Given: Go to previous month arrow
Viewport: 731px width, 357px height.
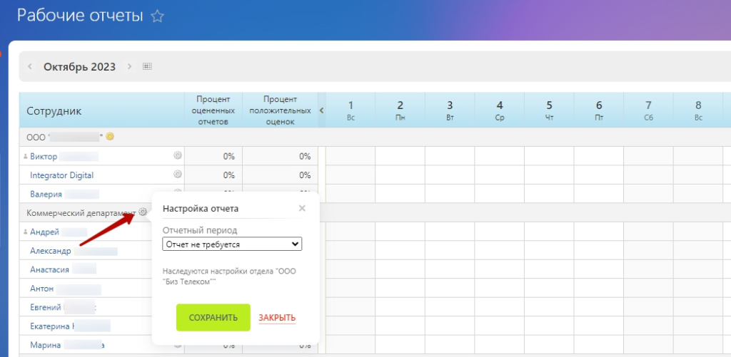Looking at the screenshot, I should (x=30, y=67).
